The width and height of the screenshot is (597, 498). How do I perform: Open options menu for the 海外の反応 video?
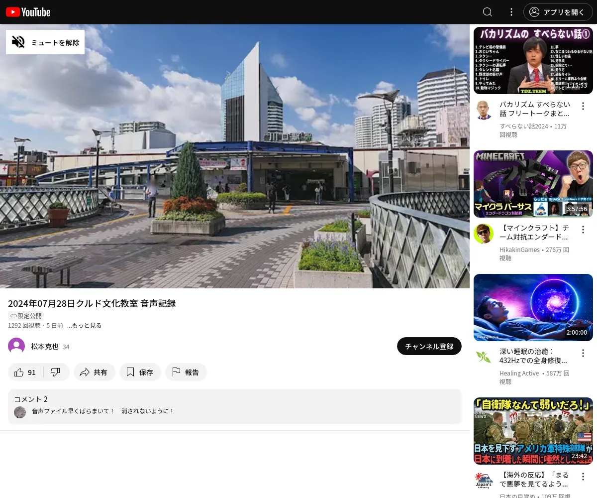click(583, 477)
